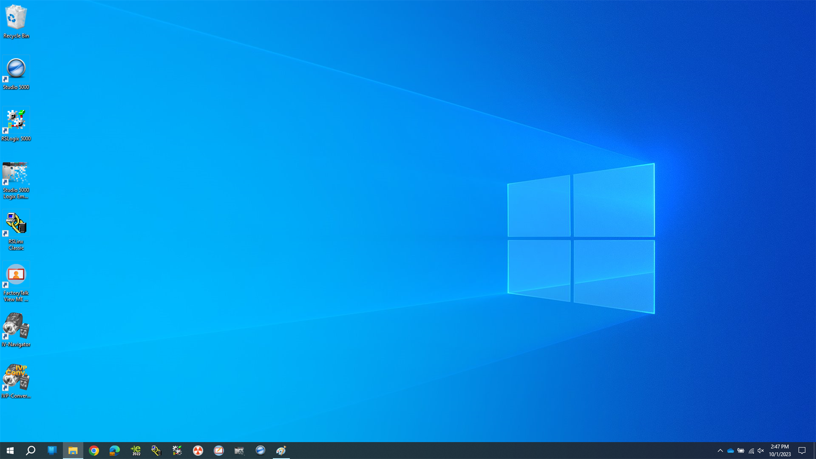Select the RSLogix 5000 desktop shortcut
Screen dimensions: 816x459
[x=16, y=125]
